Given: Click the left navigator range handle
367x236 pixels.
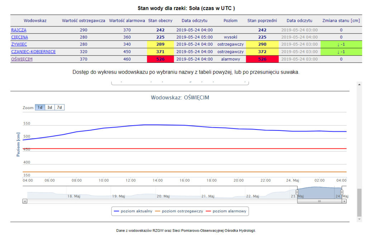Looking at the screenshot, I should [297, 192].
